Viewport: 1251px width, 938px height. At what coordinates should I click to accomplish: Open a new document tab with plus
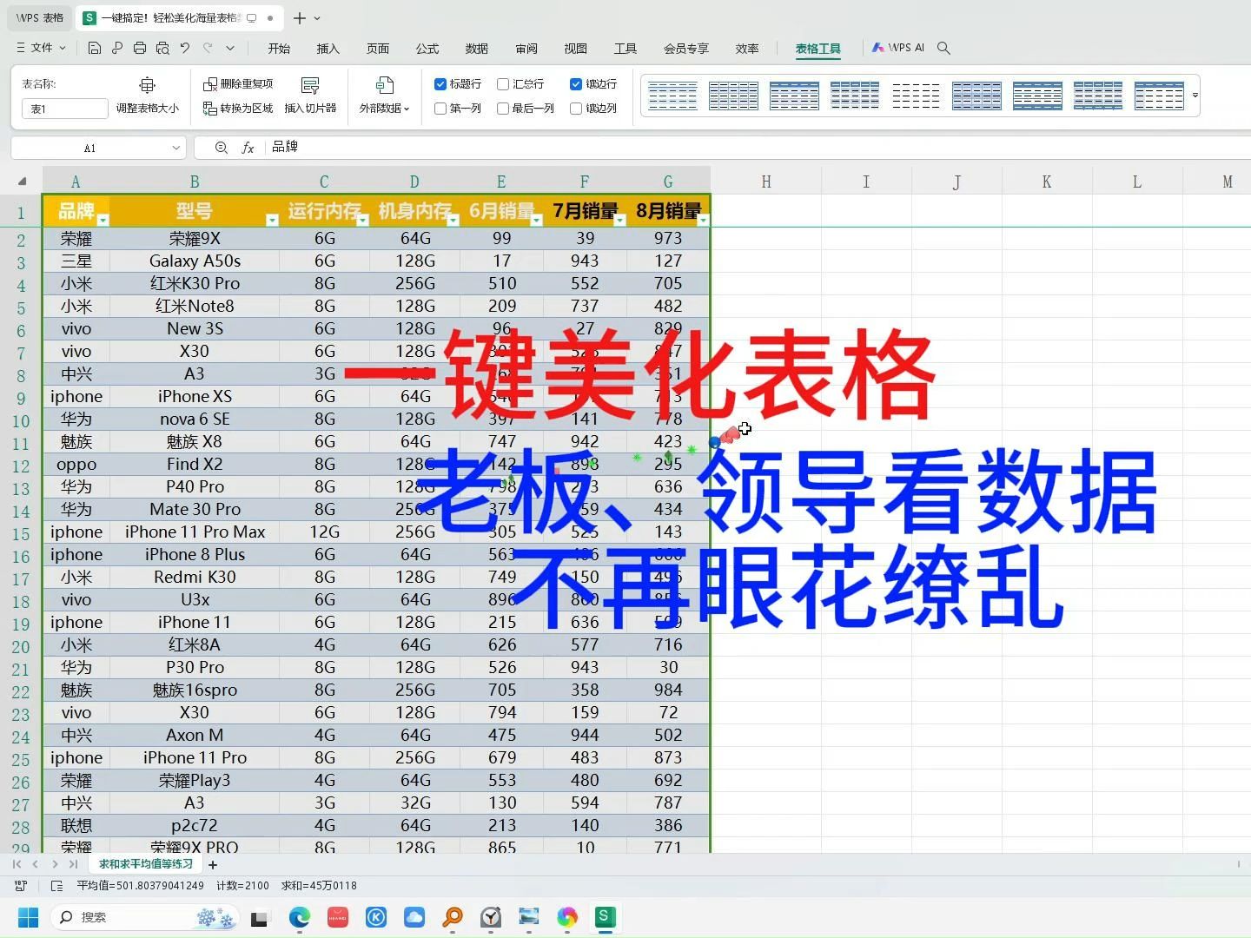pos(299,17)
